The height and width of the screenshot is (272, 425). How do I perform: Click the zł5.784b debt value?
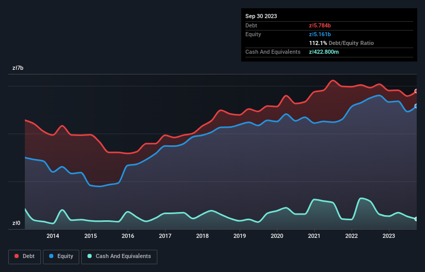click(320, 25)
